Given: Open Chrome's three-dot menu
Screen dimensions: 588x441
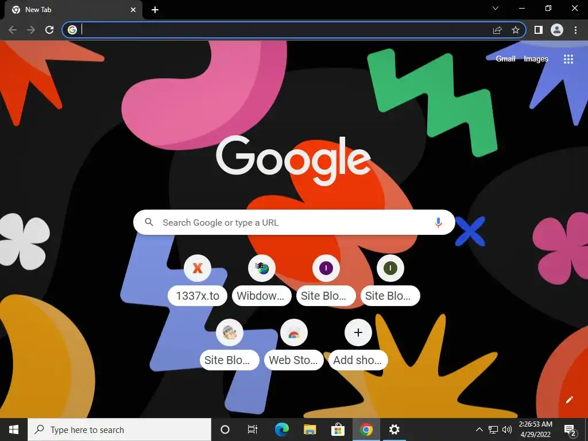Looking at the screenshot, I should click(x=575, y=30).
